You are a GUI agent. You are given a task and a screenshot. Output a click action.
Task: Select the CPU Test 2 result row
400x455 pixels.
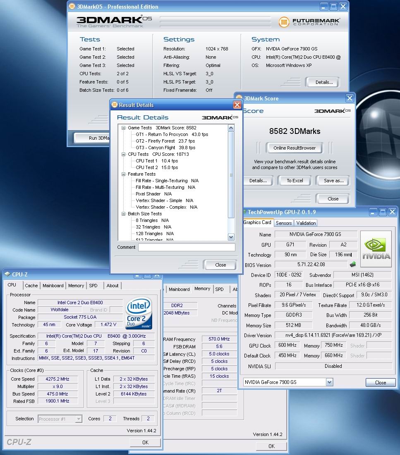[x=157, y=167]
